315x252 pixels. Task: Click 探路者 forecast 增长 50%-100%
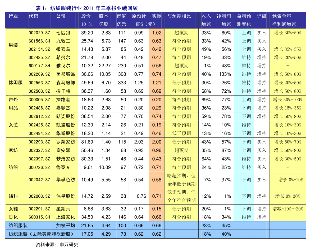point(287,100)
